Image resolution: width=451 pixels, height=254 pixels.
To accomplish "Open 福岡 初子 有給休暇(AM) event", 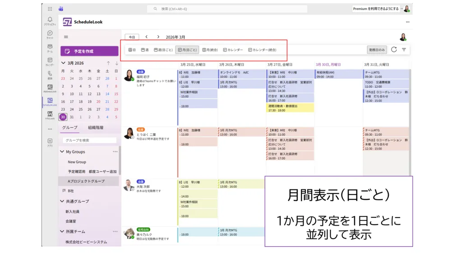I will click(339, 74).
